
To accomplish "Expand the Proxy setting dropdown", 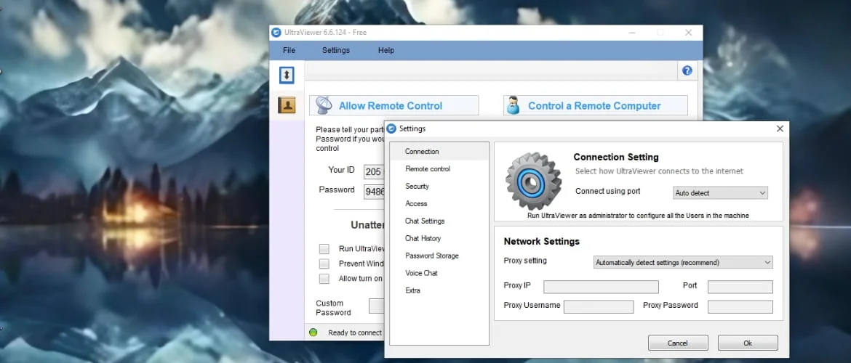I will 683,262.
